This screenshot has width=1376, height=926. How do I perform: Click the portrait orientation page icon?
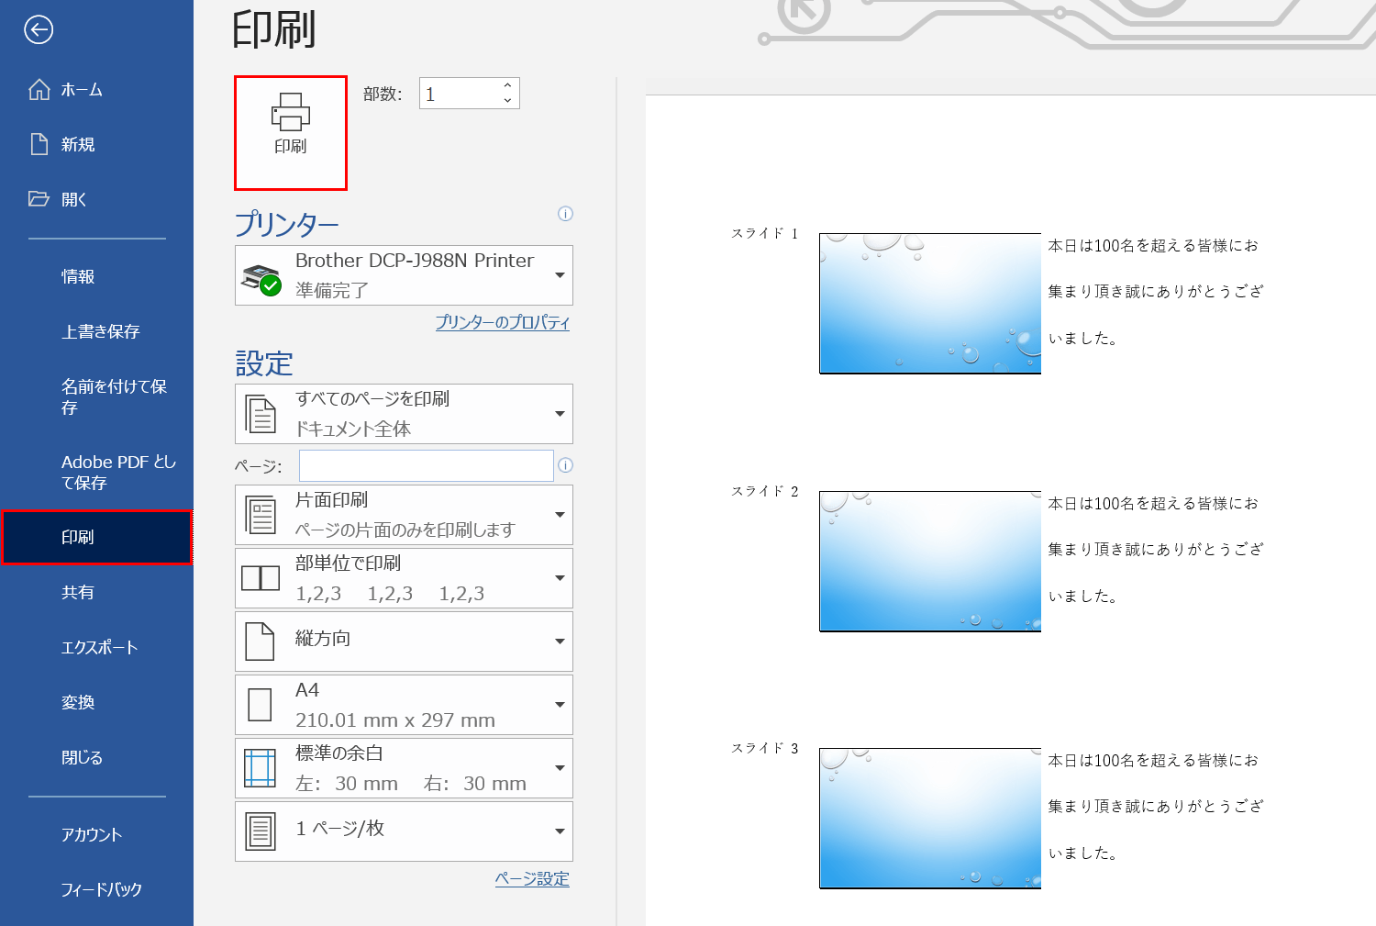click(260, 642)
